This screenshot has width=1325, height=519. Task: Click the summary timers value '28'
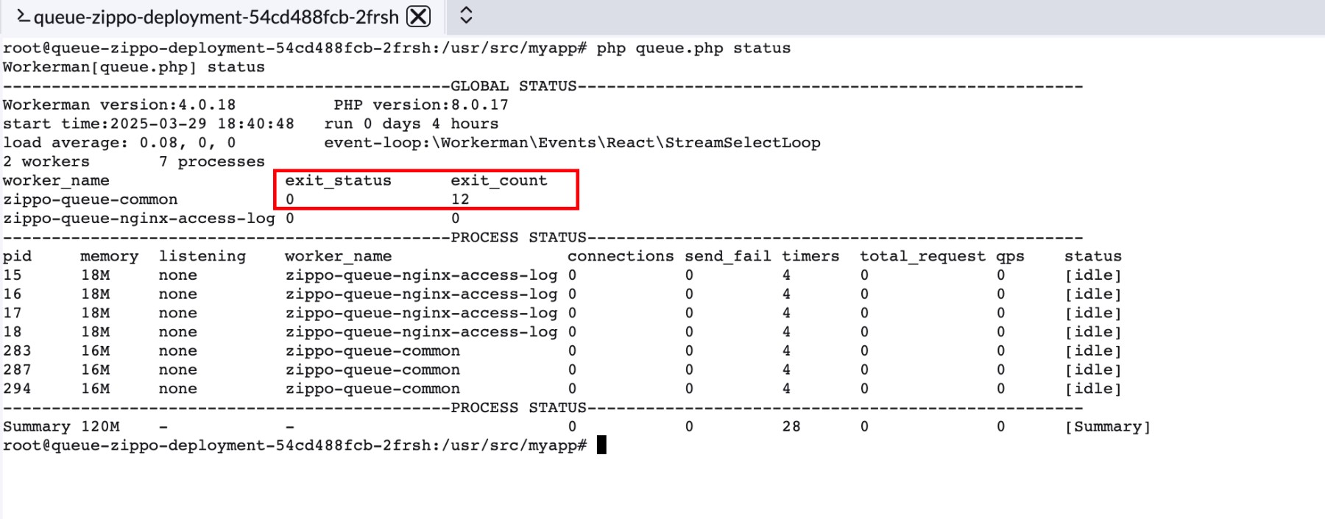tap(791, 426)
